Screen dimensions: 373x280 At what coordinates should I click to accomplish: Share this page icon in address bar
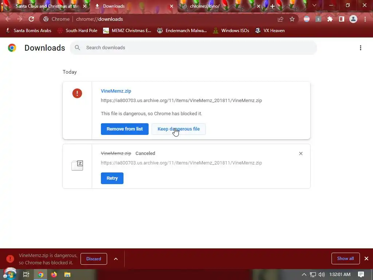click(x=280, y=19)
